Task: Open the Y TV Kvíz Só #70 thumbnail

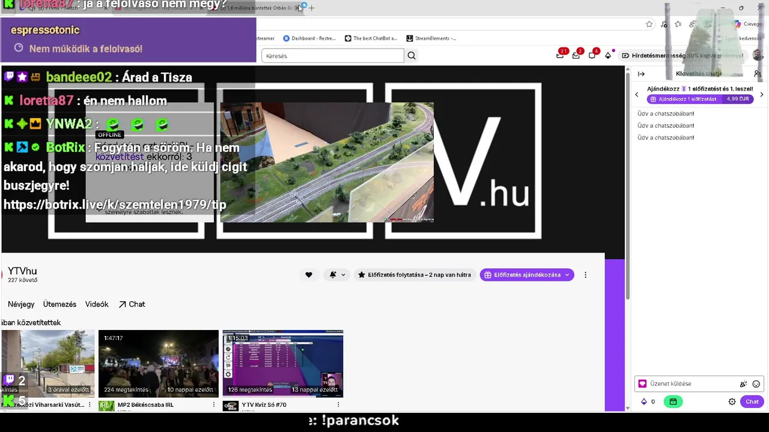Action: [x=283, y=364]
